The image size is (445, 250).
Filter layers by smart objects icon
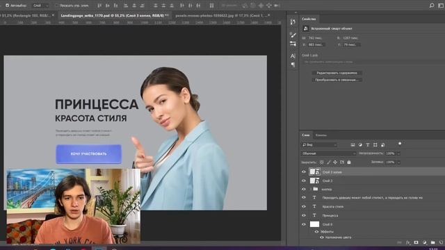(382, 145)
